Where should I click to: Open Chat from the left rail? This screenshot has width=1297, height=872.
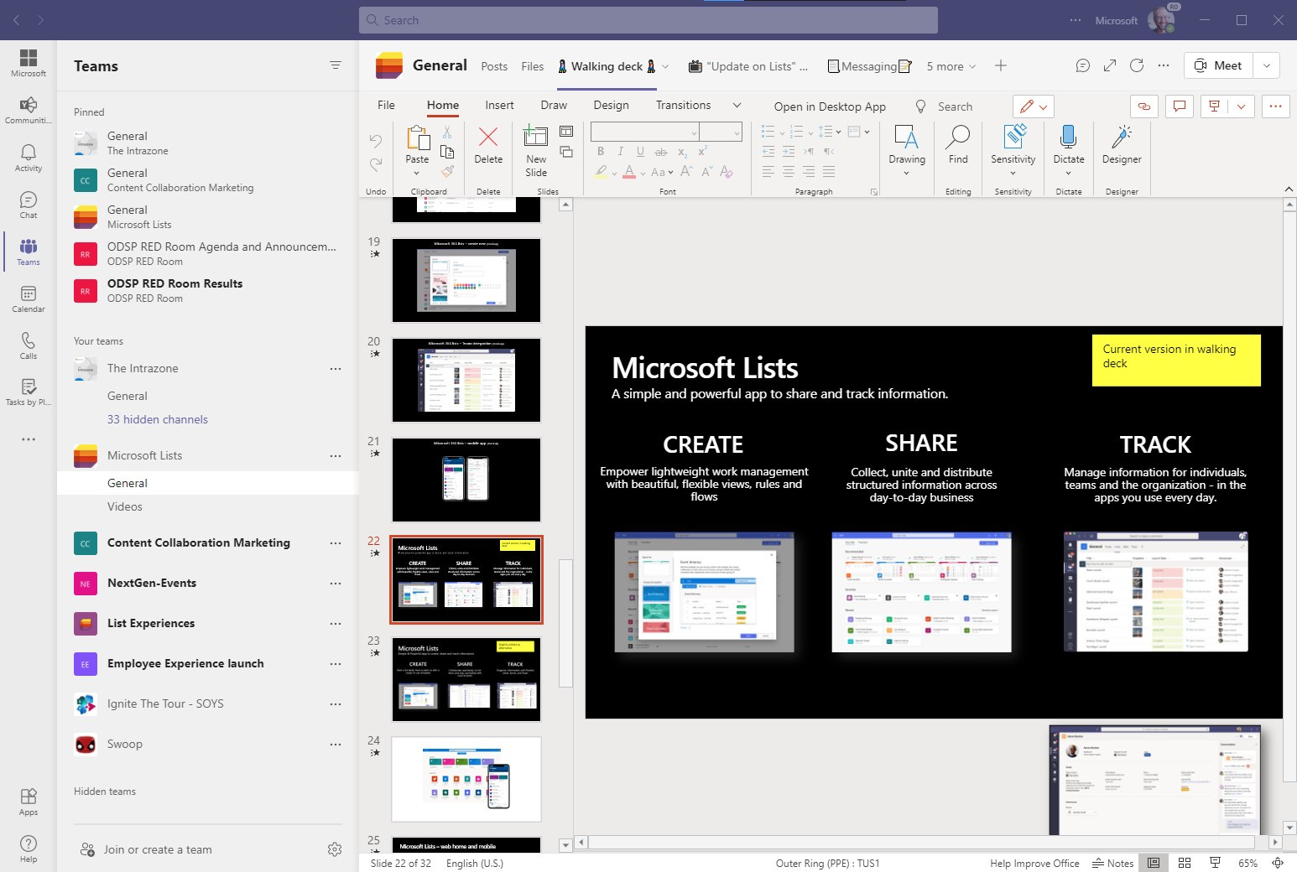pos(29,204)
